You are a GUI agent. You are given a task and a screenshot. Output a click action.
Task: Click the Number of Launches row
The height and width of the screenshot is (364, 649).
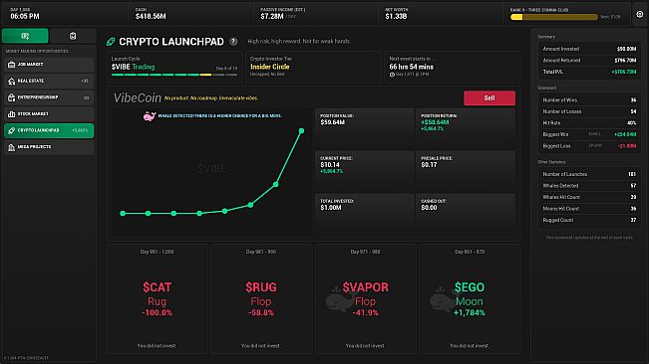click(x=589, y=174)
